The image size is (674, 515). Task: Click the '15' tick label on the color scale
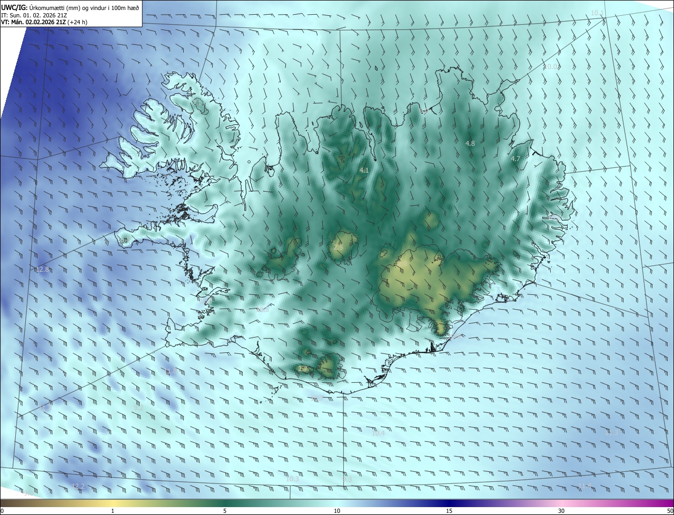point(449,511)
